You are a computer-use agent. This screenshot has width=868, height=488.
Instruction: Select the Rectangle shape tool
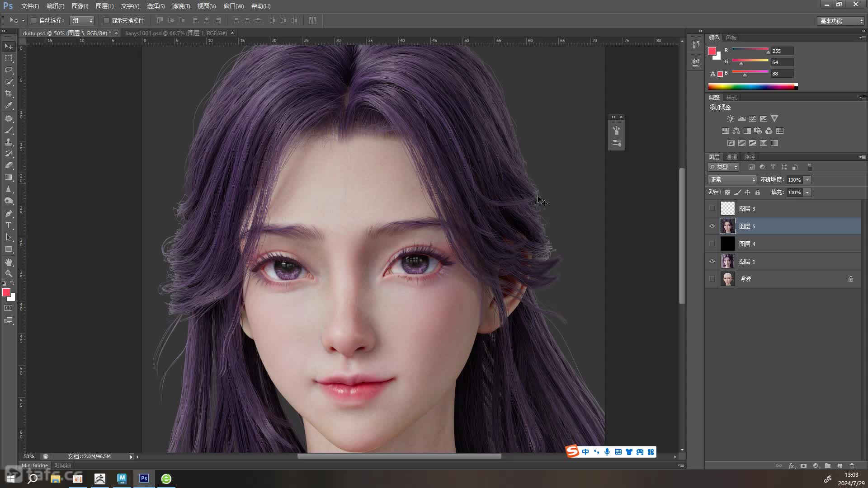(9, 249)
